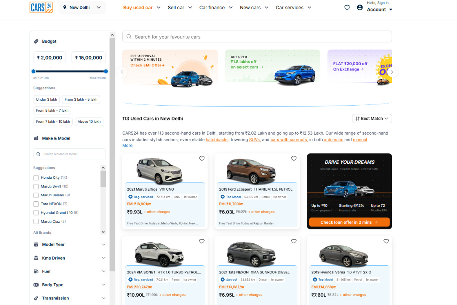
Task: Open the Sell car menu
Action: 179,8
